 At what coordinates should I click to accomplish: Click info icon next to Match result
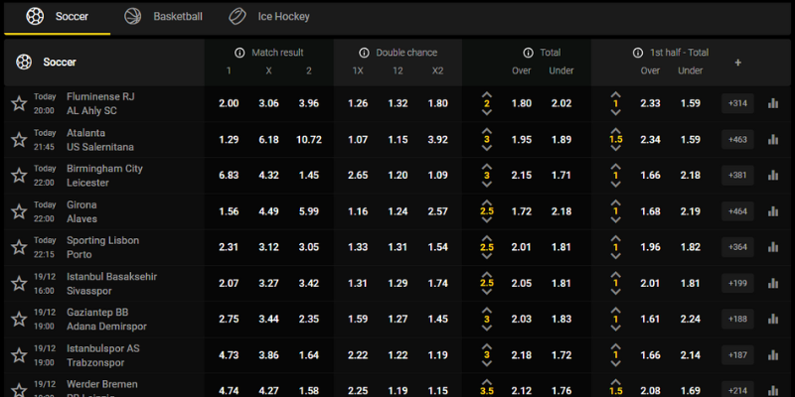point(239,53)
